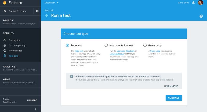207x112 pixels.
Task: Click the LEARN MORE button
Action: click(x=171, y=86)
